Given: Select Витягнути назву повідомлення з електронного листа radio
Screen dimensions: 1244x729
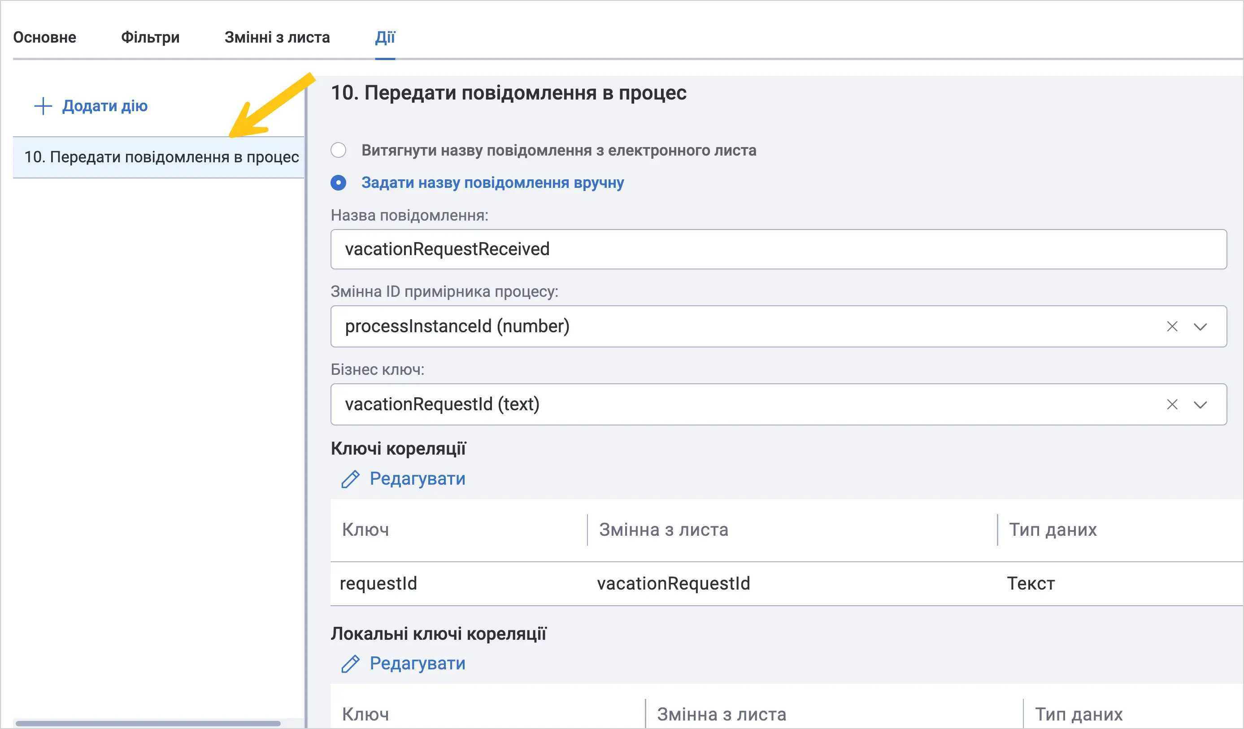Looking at the screenshot, I should click(x=338, y=150).
